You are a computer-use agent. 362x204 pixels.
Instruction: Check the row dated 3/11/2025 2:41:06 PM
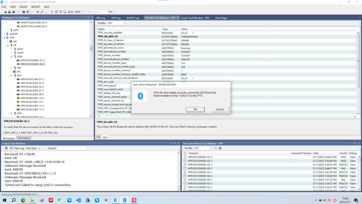185,172
